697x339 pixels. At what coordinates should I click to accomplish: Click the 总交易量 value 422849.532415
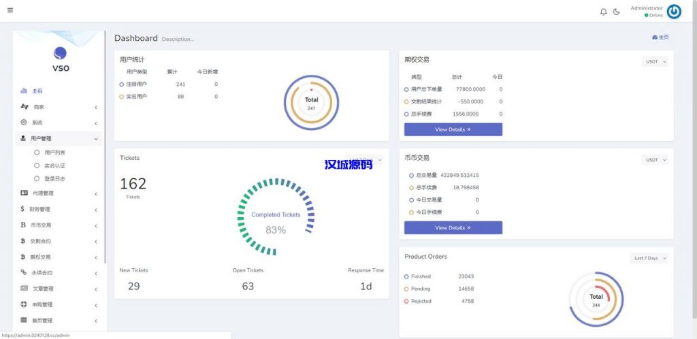(x=459, y=175)
